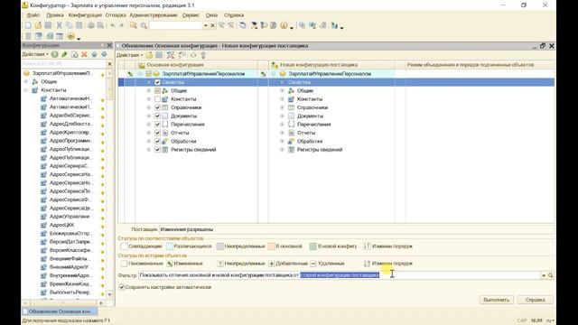
Task: Uncheck the Документы checkbox
Action: [157, 116]
